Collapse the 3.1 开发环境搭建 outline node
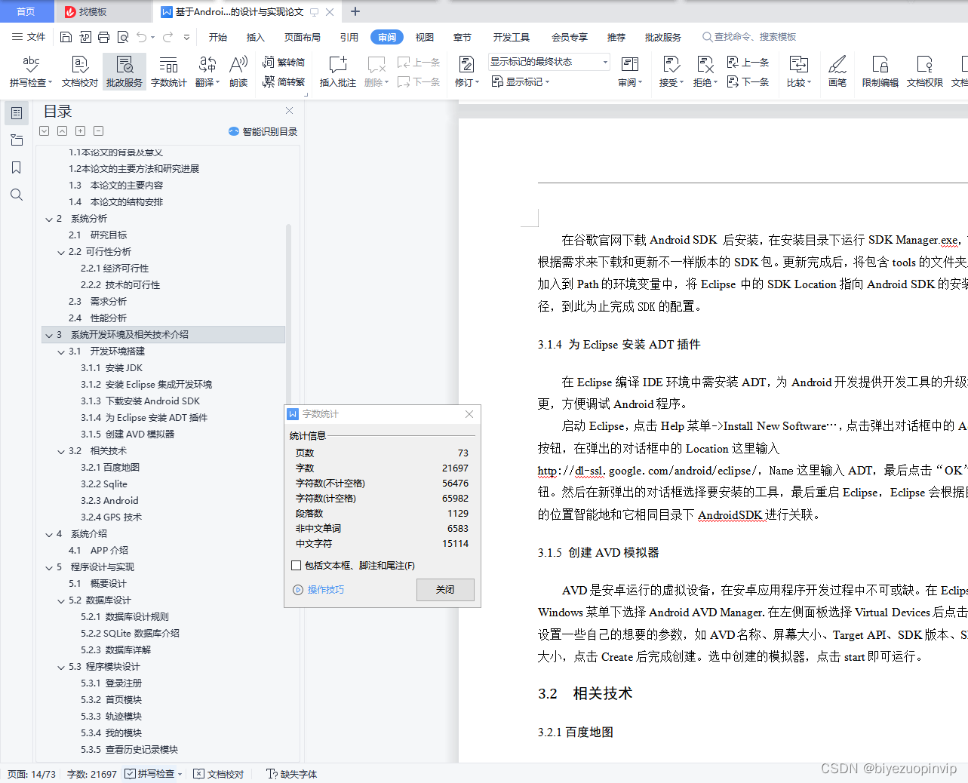Image resolution: width=968 pixels, height=783 pixels. pos(61,351)
